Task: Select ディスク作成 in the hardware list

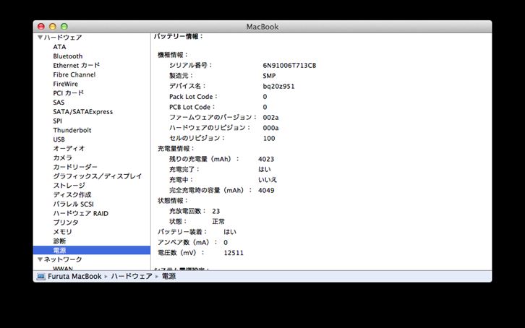Action: pos(72,194)
